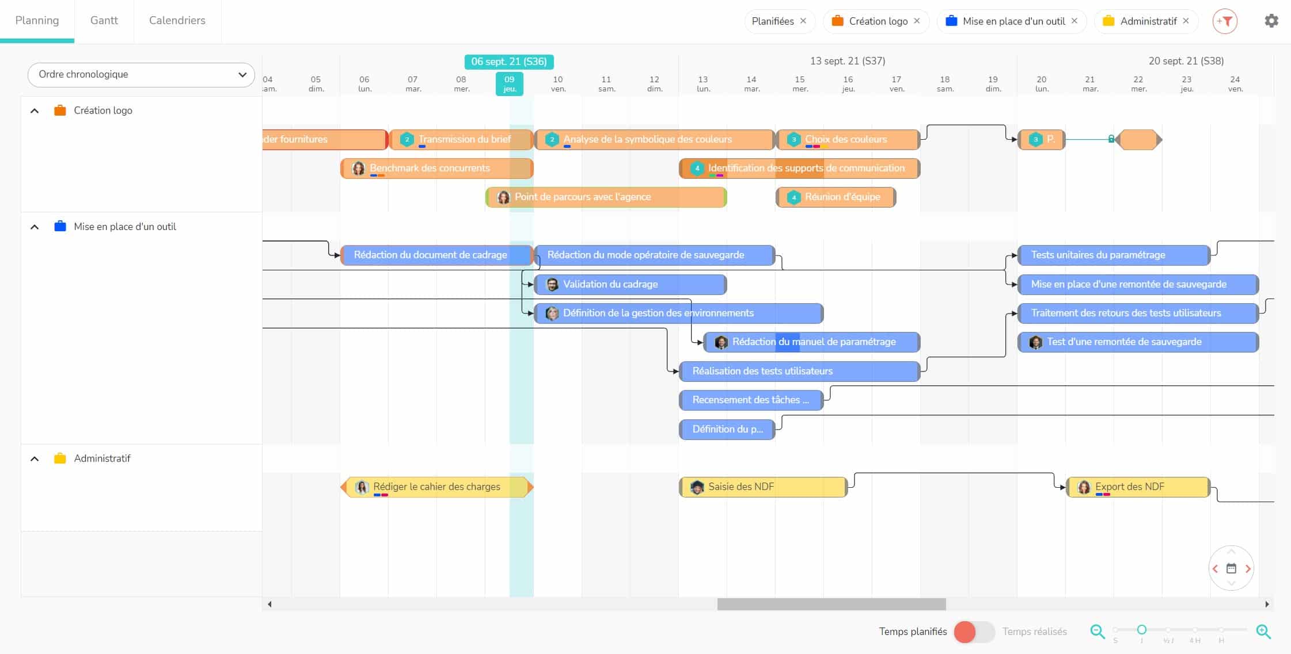Click the right navigation arrow icon

1248,569
